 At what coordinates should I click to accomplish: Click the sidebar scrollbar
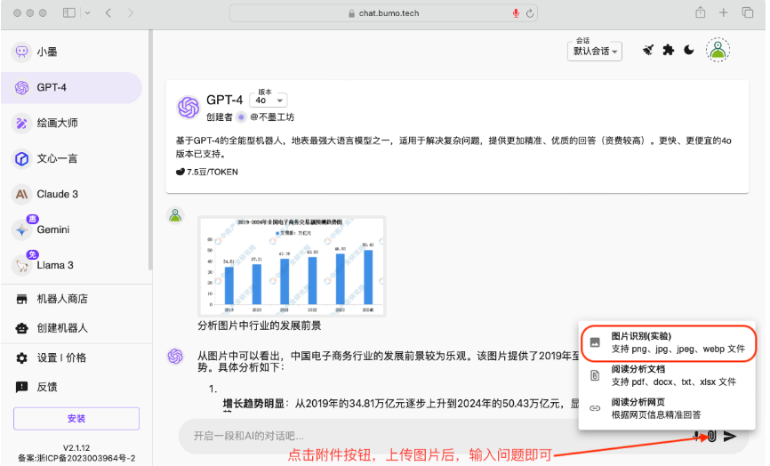pyautogui.click(x=150, y=149)
